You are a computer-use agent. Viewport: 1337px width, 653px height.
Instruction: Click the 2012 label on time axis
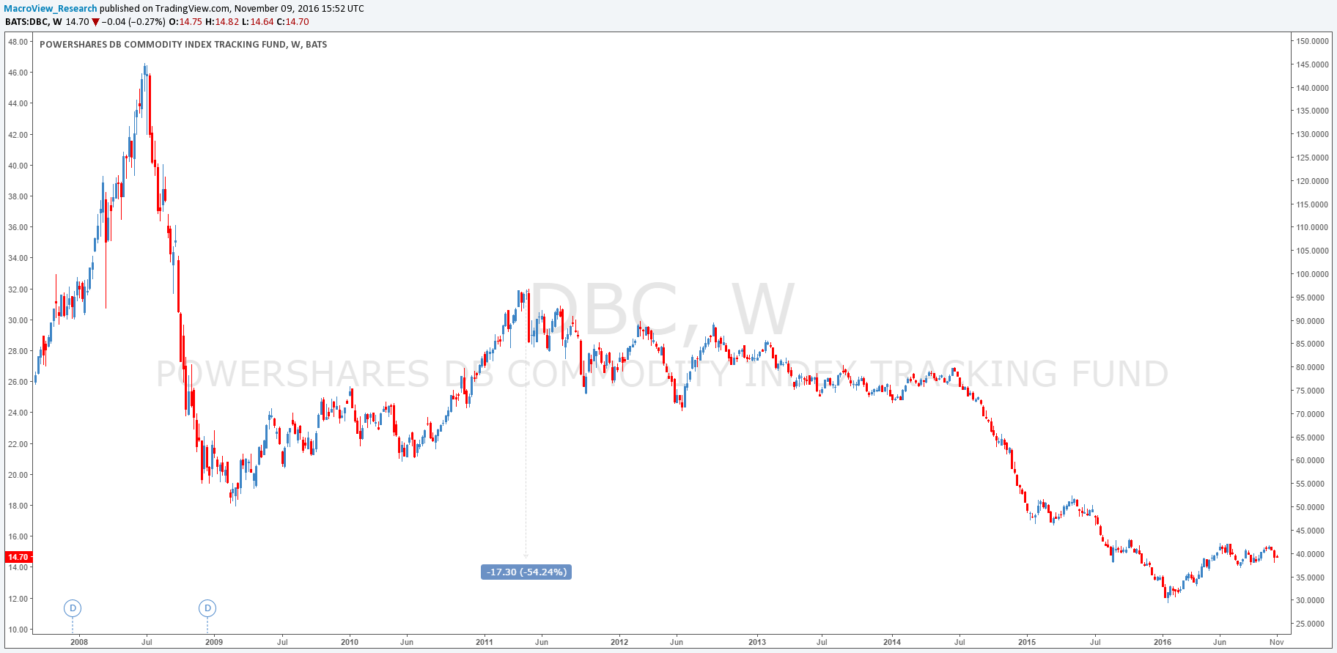[619, 642]
